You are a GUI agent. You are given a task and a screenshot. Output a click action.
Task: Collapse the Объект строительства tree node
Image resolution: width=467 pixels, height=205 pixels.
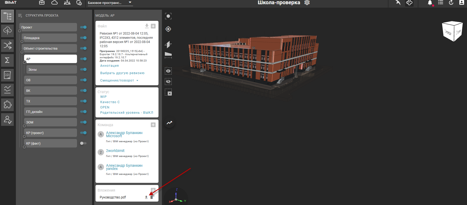(22, 52)
